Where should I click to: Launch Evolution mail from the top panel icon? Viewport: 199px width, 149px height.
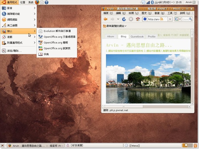coord(42,2)
